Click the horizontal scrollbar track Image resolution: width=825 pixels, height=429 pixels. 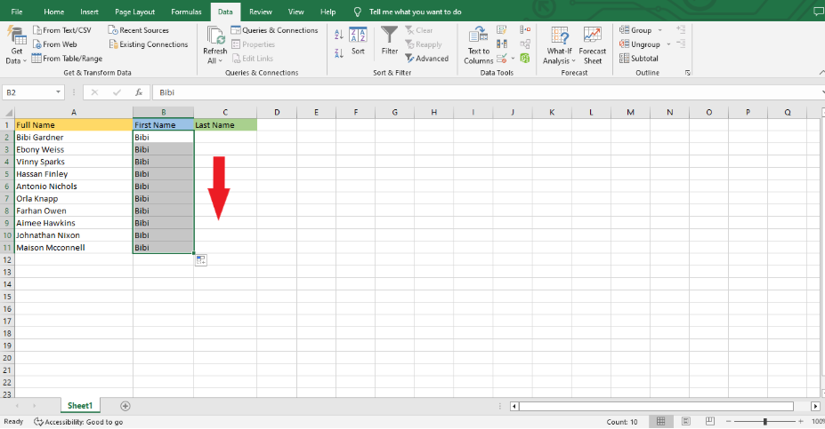[x=656, y=407]
